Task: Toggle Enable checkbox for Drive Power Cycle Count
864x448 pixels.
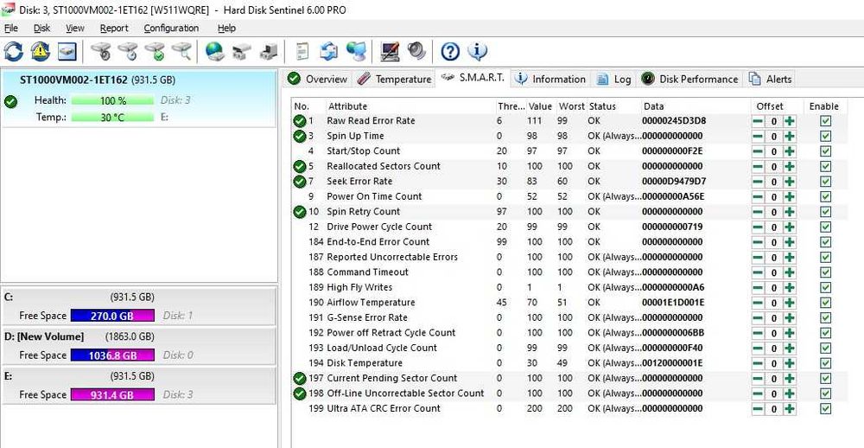Action: 825,227
